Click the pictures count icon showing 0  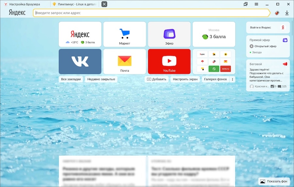coord(272,86)
